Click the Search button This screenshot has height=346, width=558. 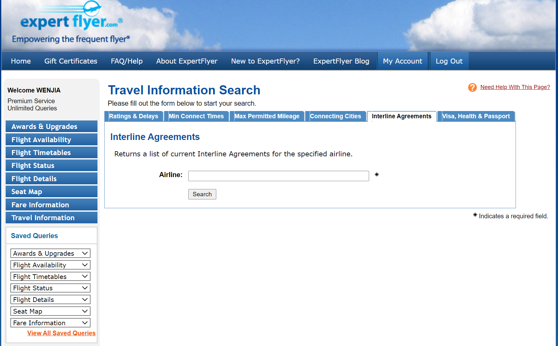tap(202, 194)
